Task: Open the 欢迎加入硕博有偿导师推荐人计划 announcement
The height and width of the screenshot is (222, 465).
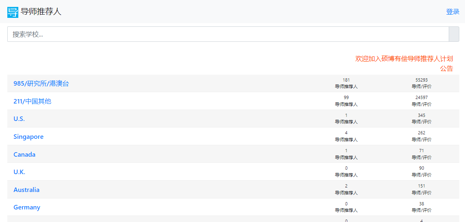Action: (x=404, y=58)
